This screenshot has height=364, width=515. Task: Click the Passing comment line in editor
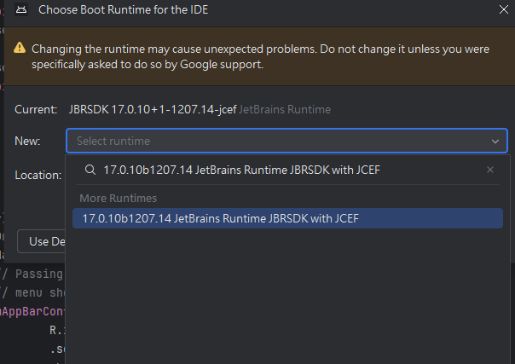pos(32,274)
